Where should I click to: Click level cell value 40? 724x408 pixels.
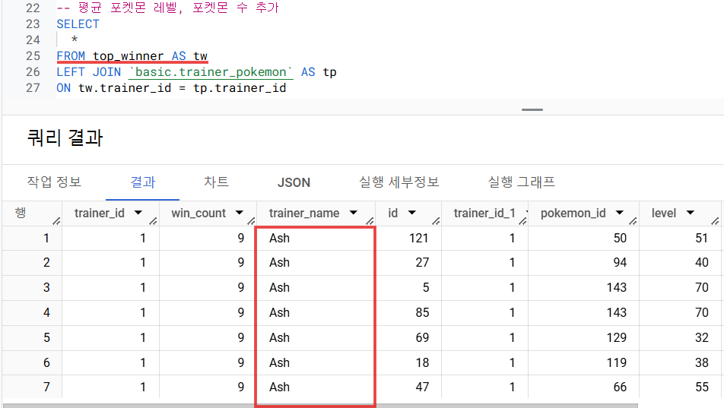[701, 262]
